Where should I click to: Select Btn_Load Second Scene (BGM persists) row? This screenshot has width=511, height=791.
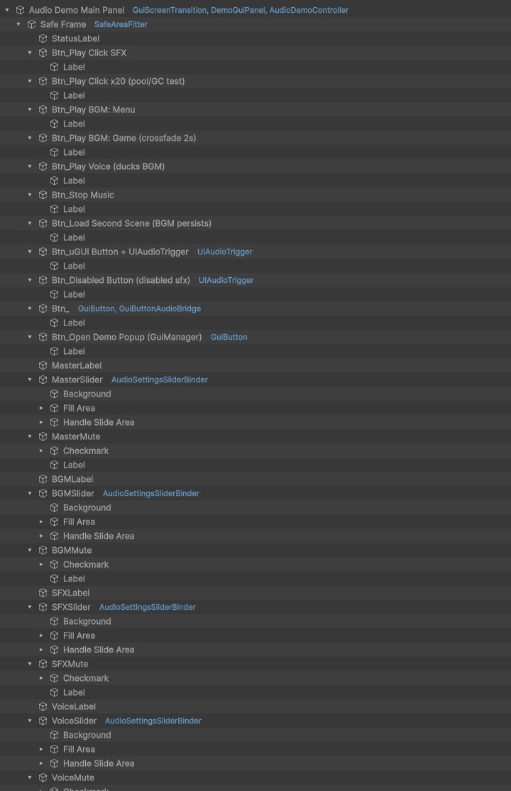[255, 223]
